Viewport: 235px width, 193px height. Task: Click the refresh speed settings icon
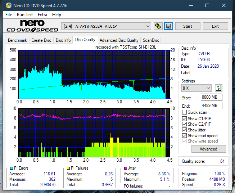(x=218, y=88)
